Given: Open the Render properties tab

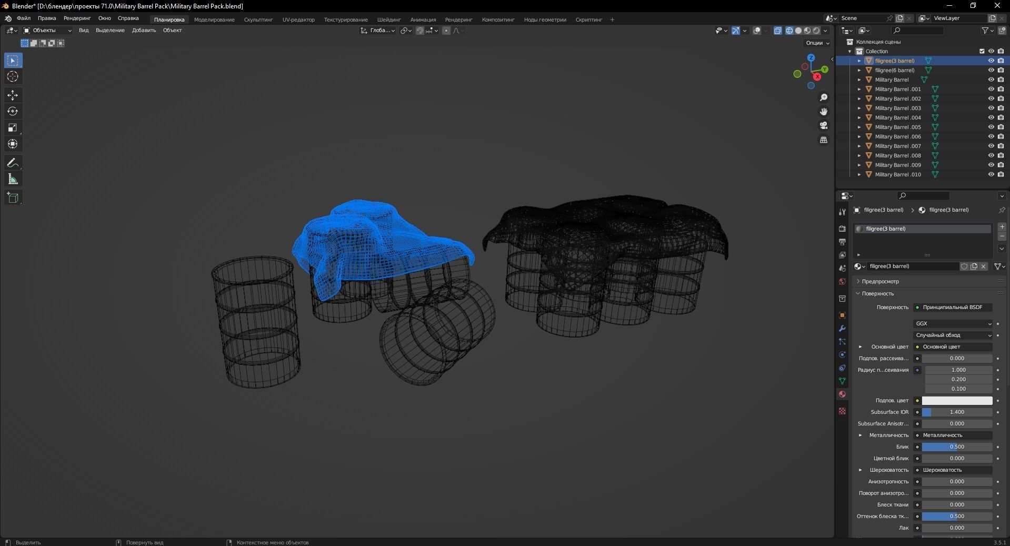Looking at the screenshot, I should point(842,229).
